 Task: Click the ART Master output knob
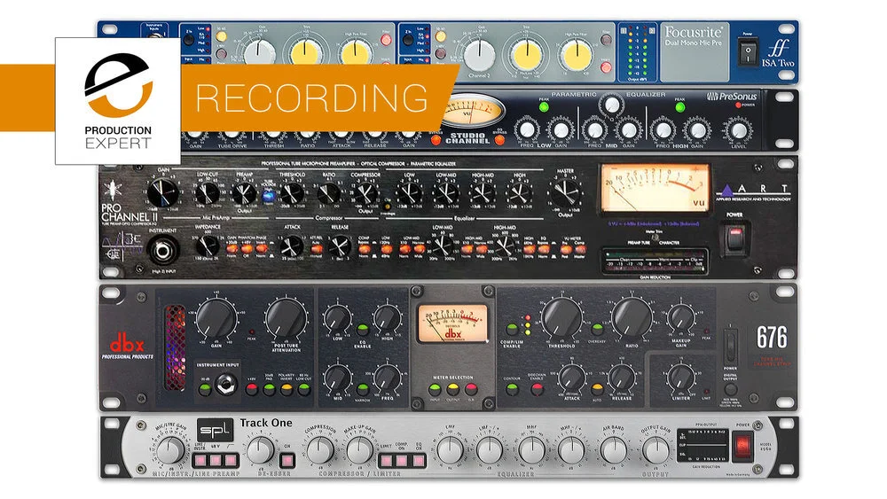(564, 194)
